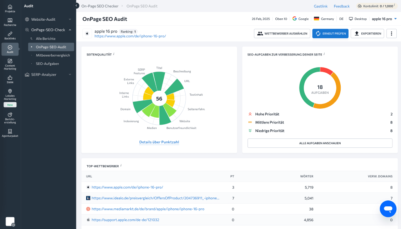
Task: Open the Recherche section
Action: point(10,22)
